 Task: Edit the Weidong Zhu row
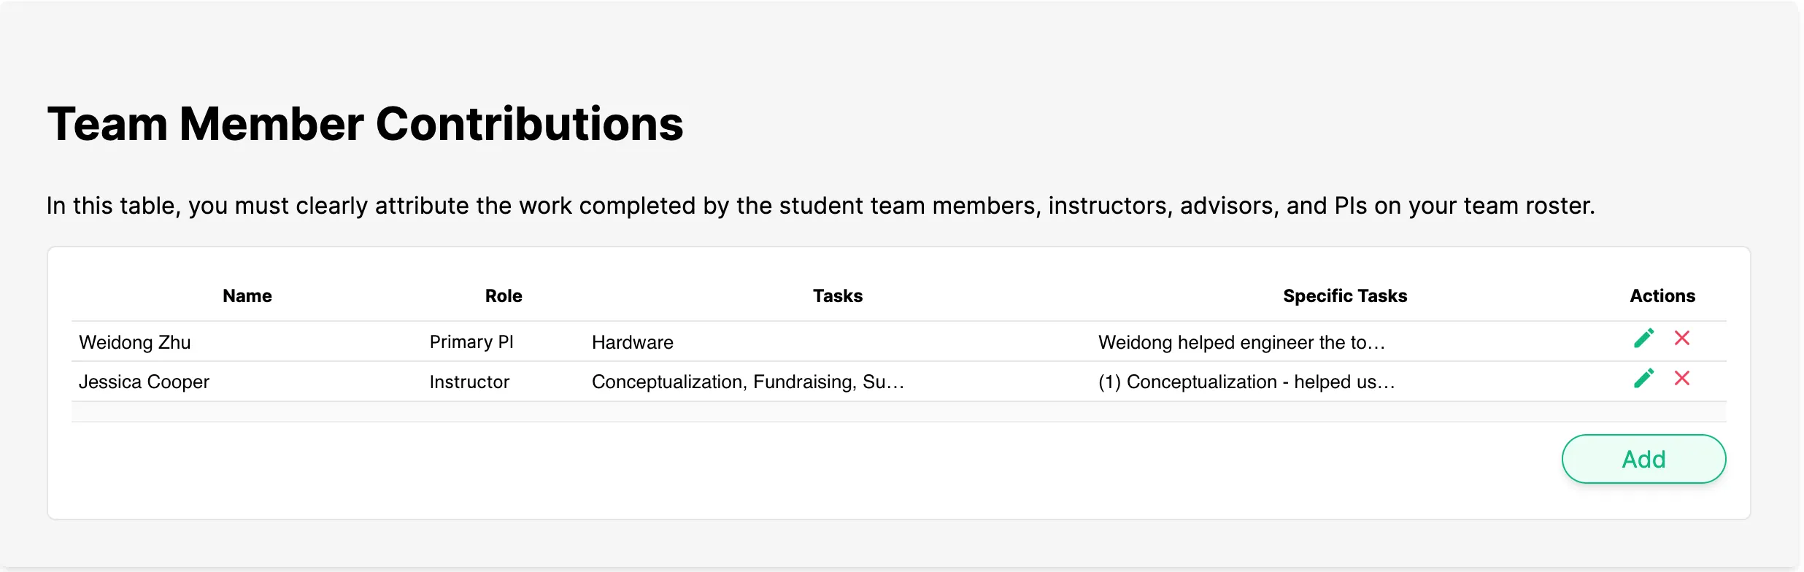point(1643,339)
